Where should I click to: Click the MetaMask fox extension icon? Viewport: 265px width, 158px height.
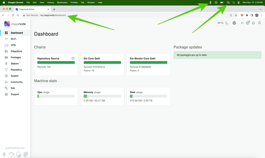(x=242, y=15)
